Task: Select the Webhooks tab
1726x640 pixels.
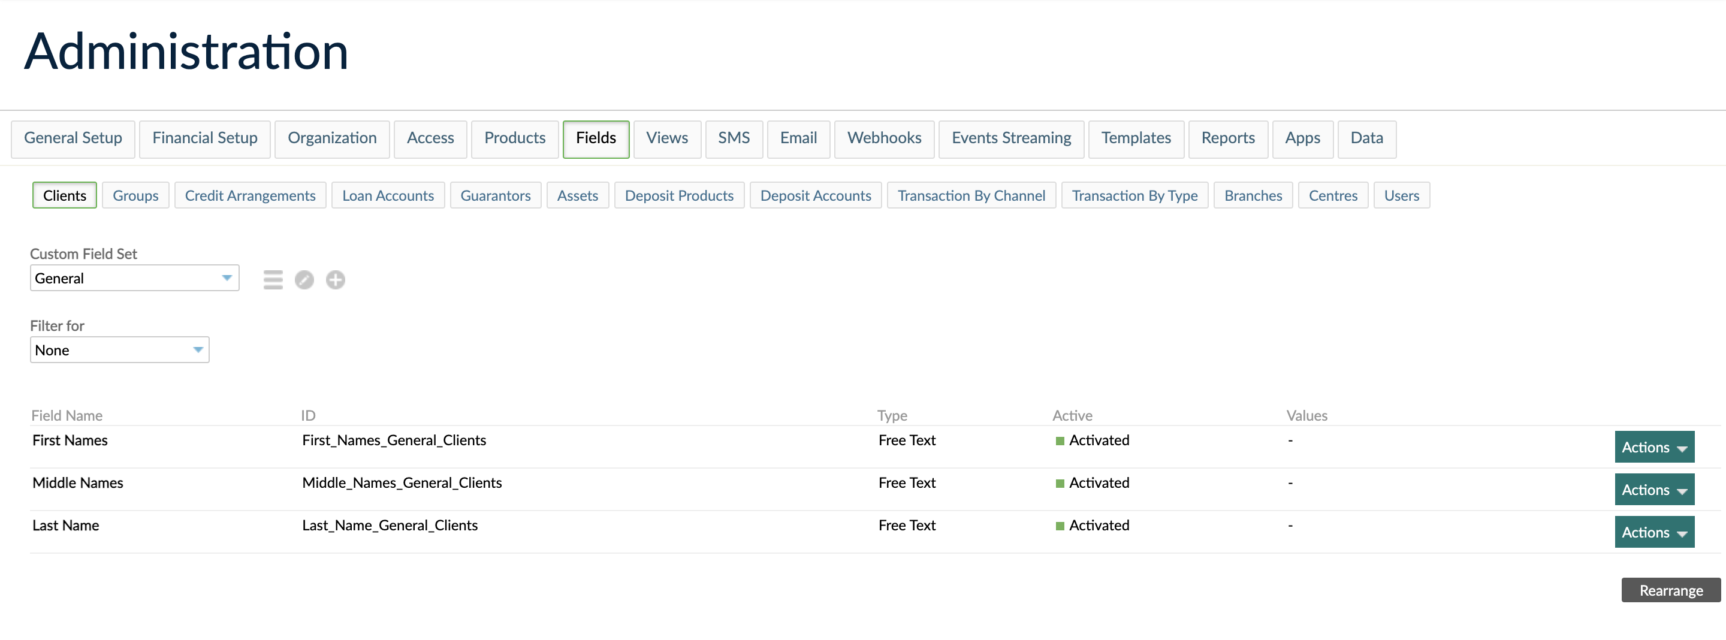Action: [x=884, y=138]
